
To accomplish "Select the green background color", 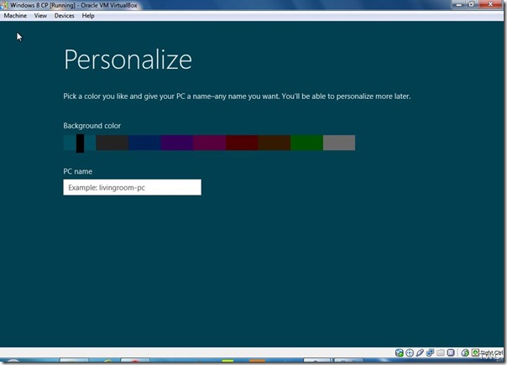I will tap(306, 143).
